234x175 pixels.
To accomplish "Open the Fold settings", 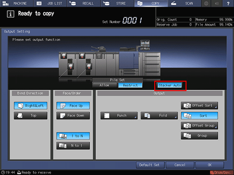I will pos(159,115).
